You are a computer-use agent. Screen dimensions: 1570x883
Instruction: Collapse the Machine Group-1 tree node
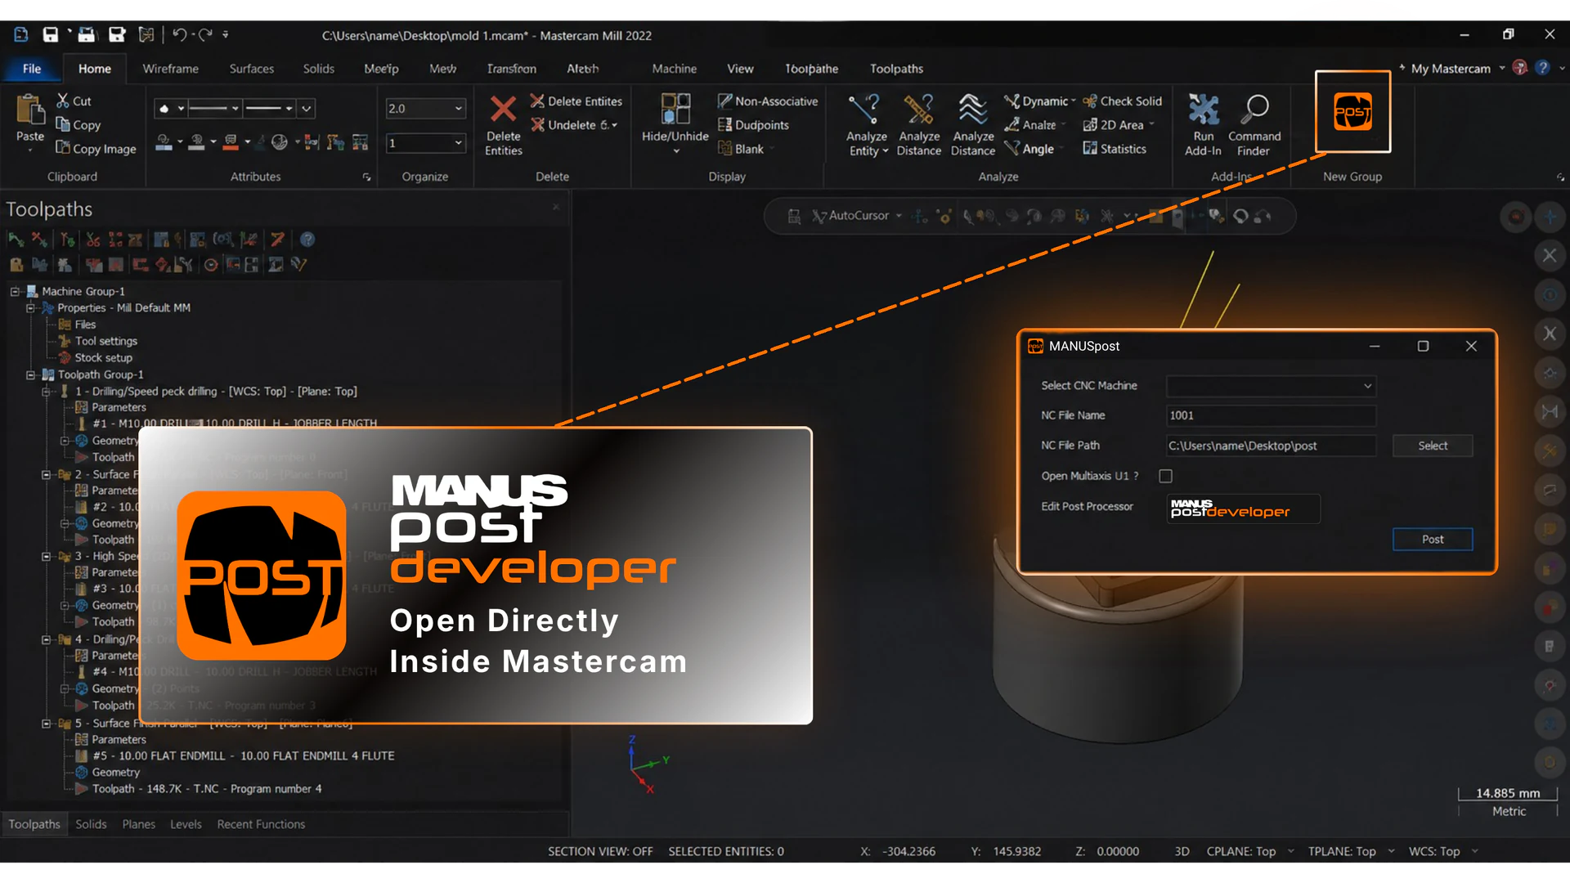pyautogui.click(x=15, y=291)
